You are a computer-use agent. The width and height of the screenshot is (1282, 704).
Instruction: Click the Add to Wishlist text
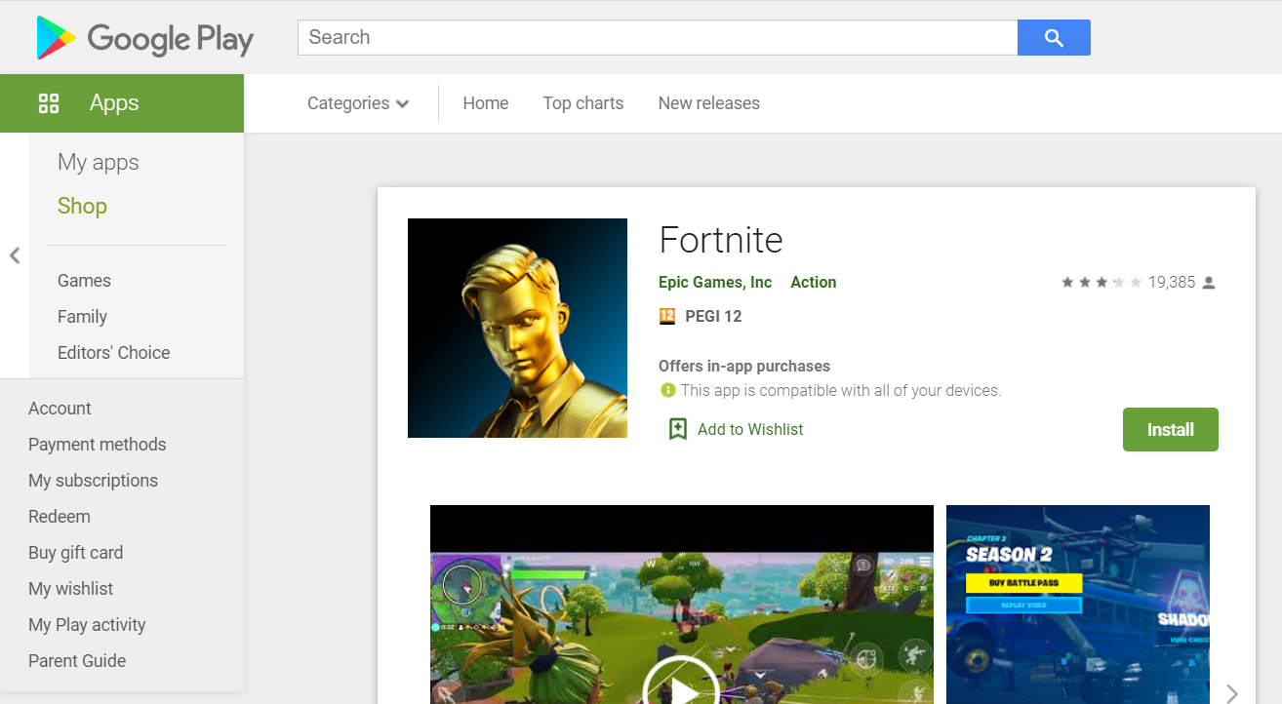point(750,430)
